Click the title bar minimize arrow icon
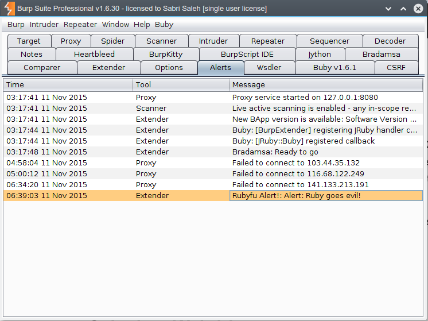This screenshot has width=428, height=321. coord(389,9)
